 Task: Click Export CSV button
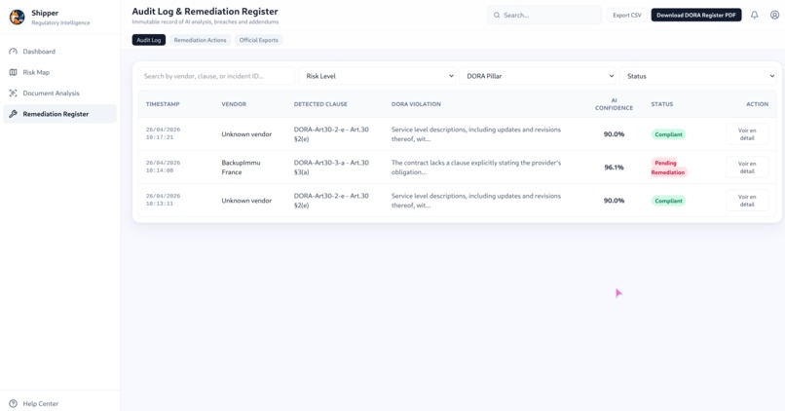627,15
